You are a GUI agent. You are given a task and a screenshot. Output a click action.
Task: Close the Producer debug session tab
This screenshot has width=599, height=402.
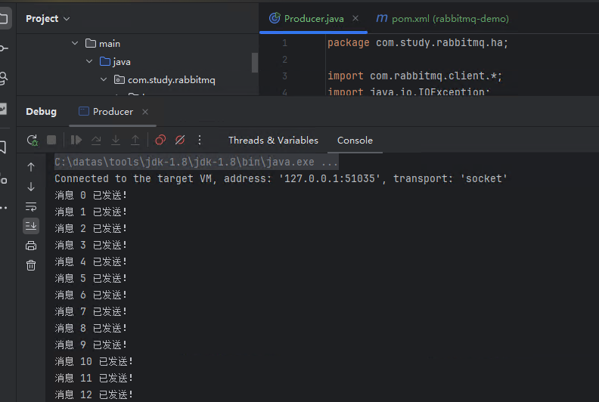coord(145,112)
